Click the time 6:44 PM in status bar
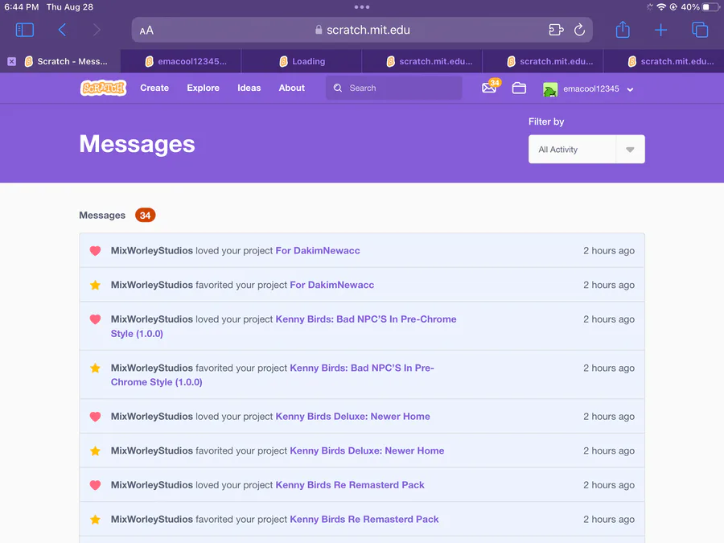The image size is (724, 543). (22, 7)
